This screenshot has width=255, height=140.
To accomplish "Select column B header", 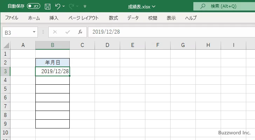I will click(x=53, y=45).
